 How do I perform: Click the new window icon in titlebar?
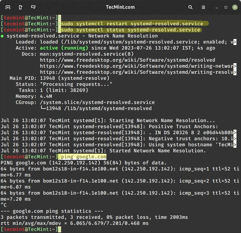tap(21, 7)
